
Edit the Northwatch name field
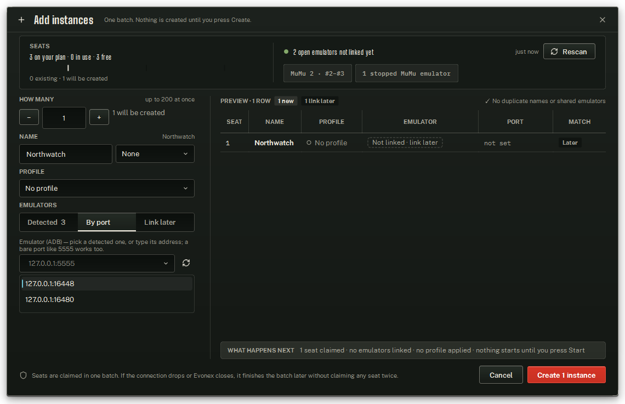(66, 154)
